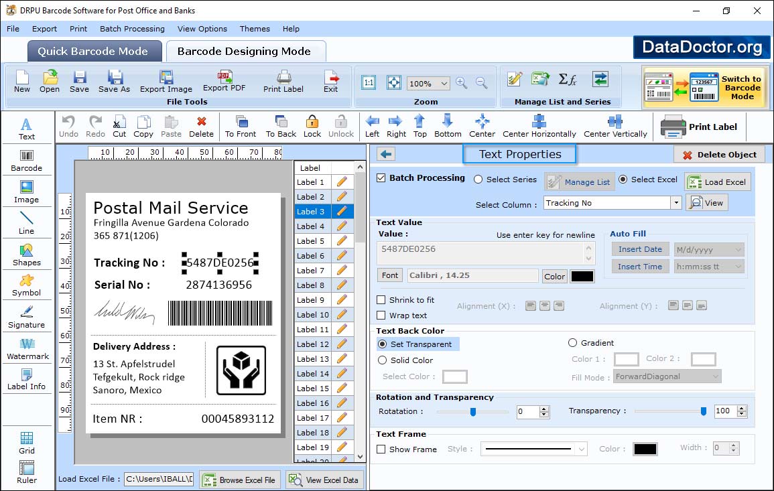
Task: Export label as PDF
Action: pyautogui.click(x=224, y=82)
